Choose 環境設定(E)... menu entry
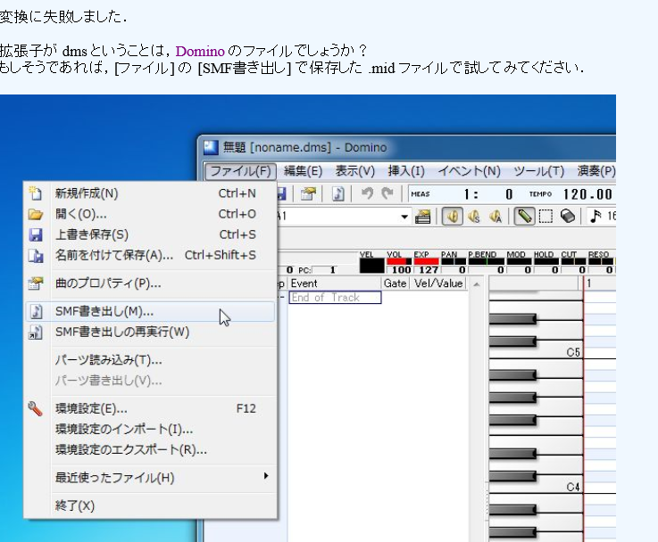Viewport: 658px width, 542px height. [150, 408]
